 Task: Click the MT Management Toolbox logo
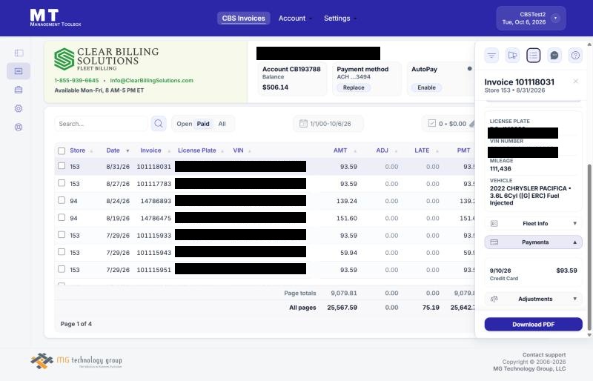[55, 18]
